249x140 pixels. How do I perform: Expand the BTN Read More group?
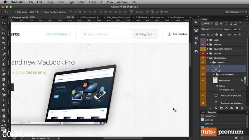tap(214, 74)
